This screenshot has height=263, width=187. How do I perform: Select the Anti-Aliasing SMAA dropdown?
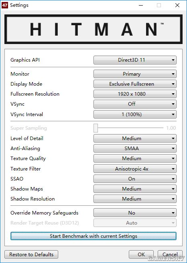tap(135, 149)
